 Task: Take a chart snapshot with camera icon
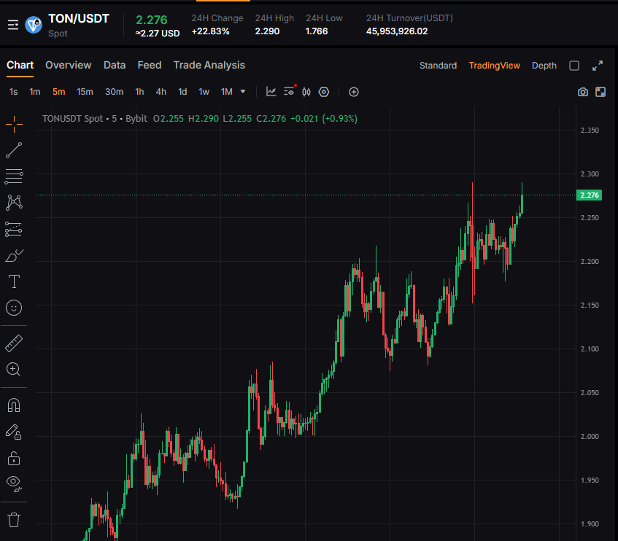583,92
